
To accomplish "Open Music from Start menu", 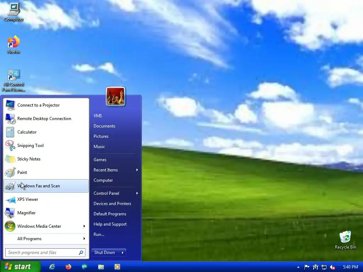I will [x=99, y=147].
